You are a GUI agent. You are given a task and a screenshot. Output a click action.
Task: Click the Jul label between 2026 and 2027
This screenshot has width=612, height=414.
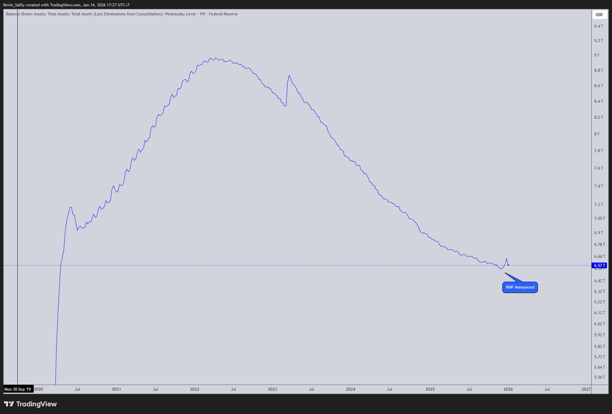pos(547,389)
